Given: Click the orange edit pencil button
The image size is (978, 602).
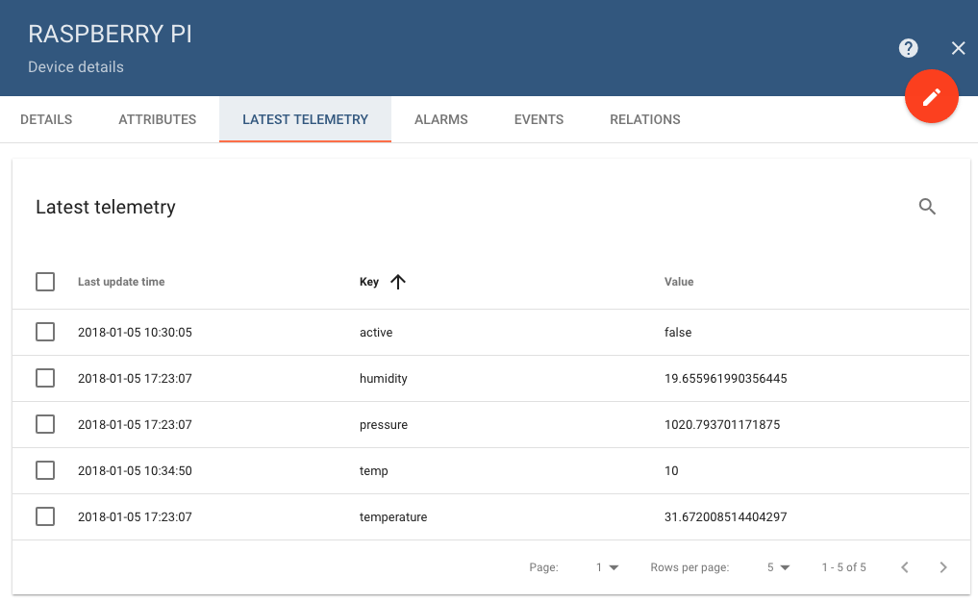Looking at the screenshot, I should [x=931, y=96].
